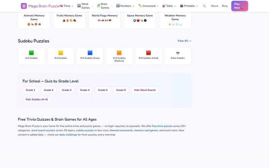
Task: Click the Play Now button
Action: 239,6
